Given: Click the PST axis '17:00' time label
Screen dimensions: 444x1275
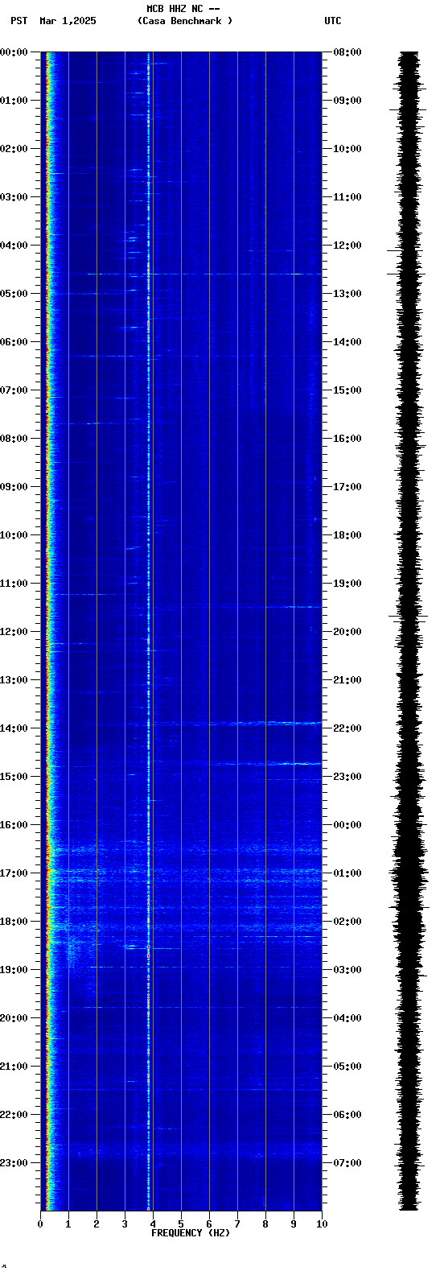Looking at the screenshot, I should pos(14,873).
